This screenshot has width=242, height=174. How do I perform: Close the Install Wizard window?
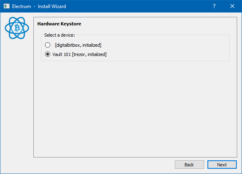click(x=232, y=6)
